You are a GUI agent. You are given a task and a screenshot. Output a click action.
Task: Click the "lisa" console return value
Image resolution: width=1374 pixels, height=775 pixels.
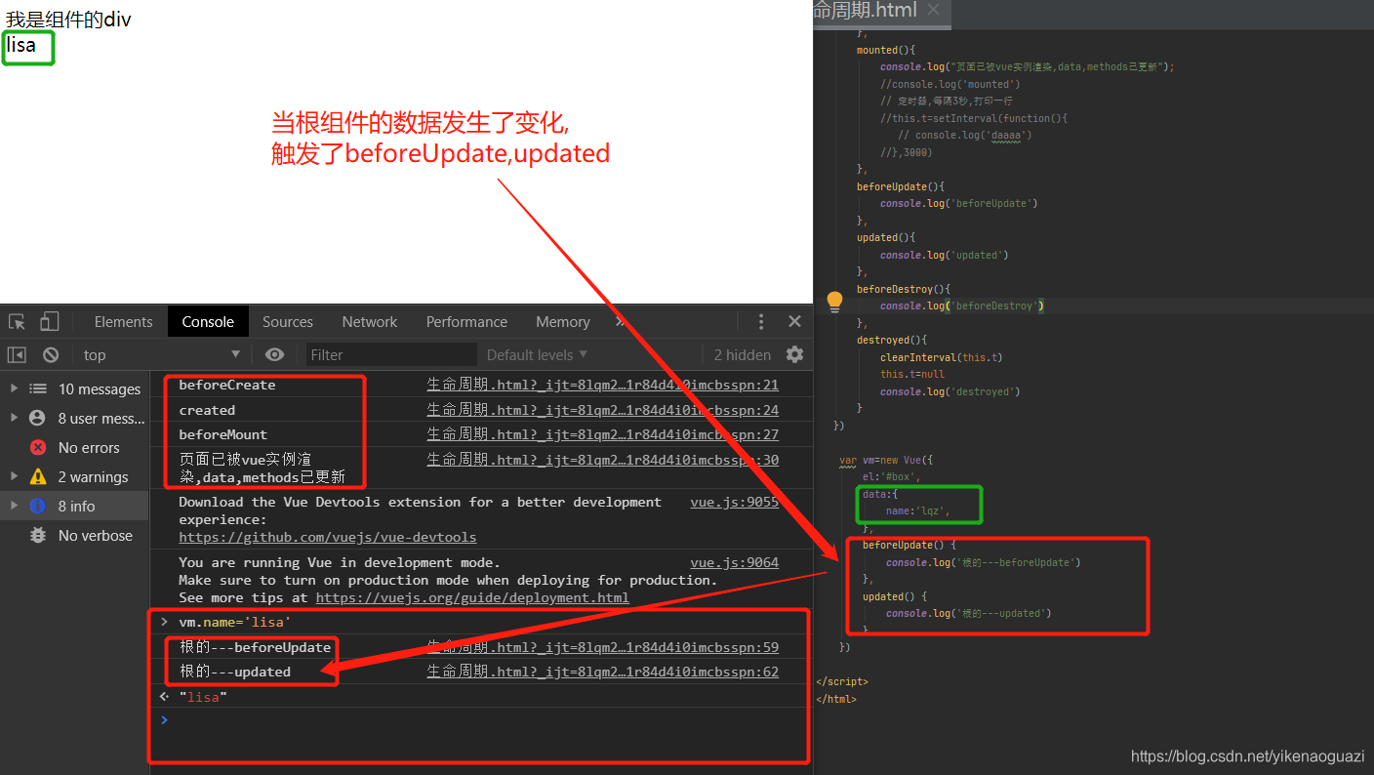pos(202,697)
